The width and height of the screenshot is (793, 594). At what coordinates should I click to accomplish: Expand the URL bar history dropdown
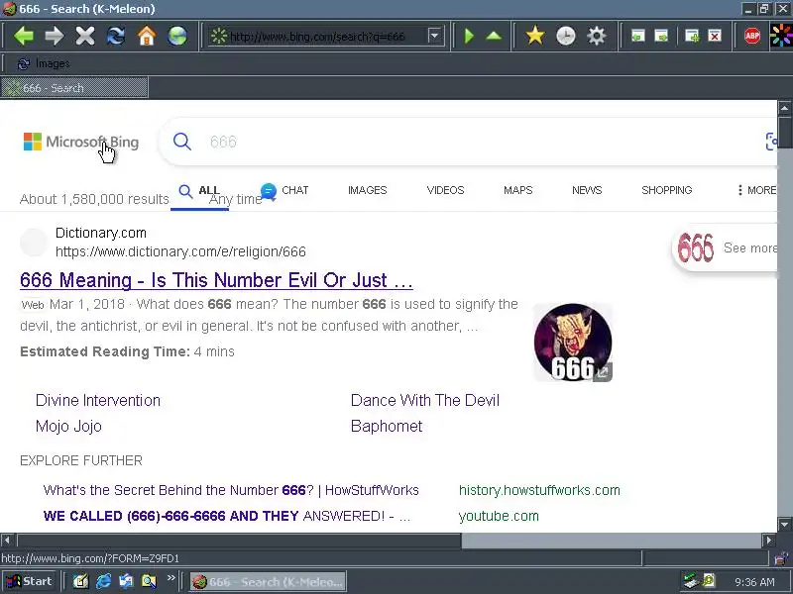(434, 36)
